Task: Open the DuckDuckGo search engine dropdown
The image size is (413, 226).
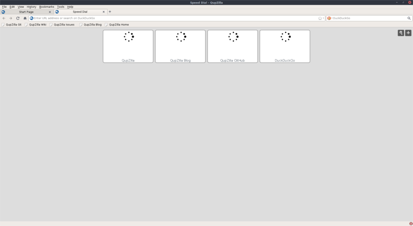Action: pos(330,18)
